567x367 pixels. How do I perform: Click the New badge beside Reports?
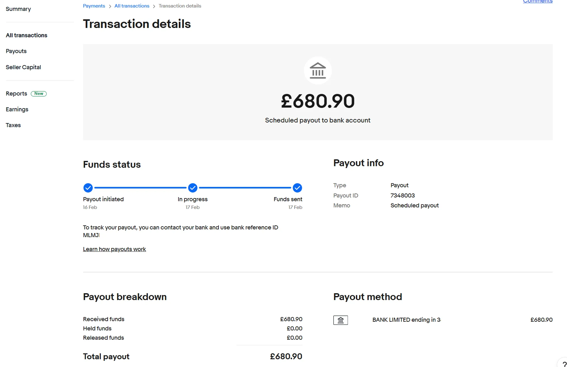click(39, 93)
